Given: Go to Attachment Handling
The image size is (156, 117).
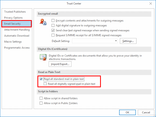Looking at the screenshot, I should click(x=17, y=30).
